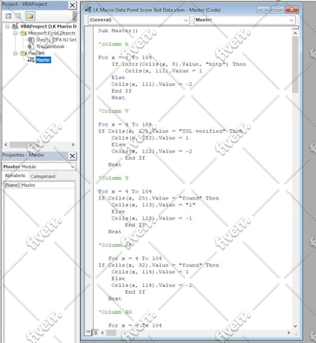The height and width of the screenshot is (343, 316).
Task: Close the Properties Master panel
Action: click(72, 156)
